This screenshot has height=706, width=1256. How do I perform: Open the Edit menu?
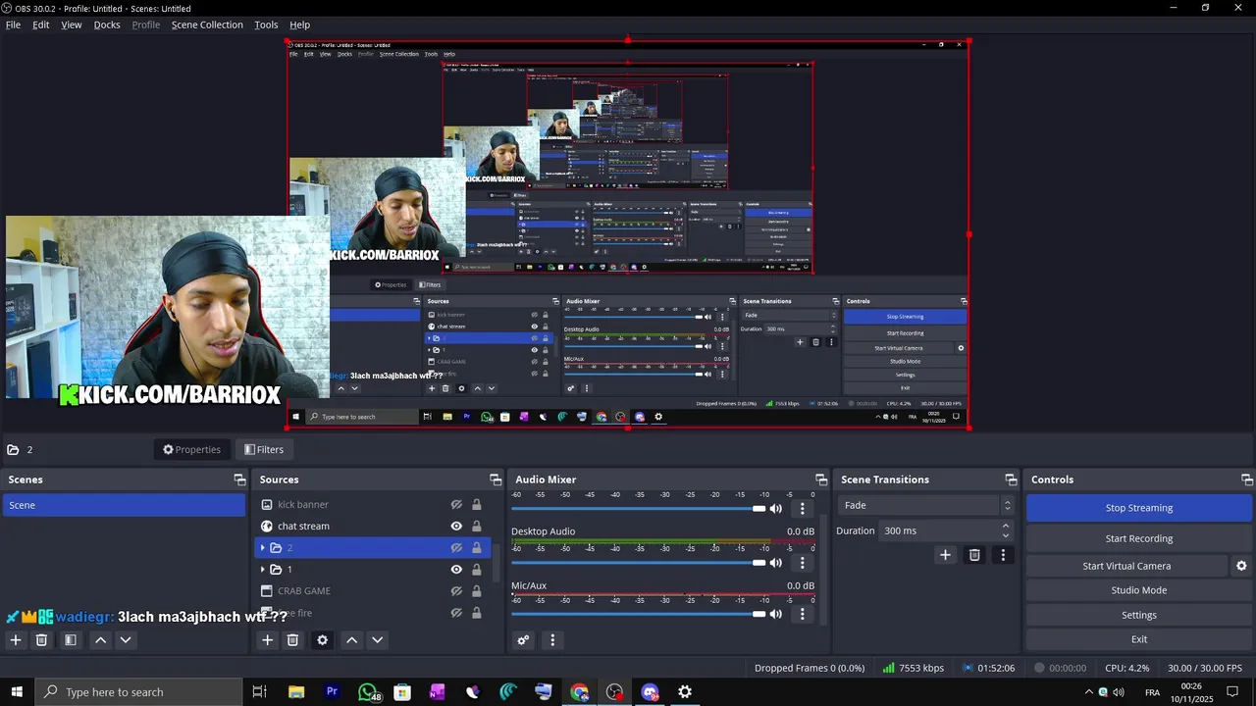point(41,25)
